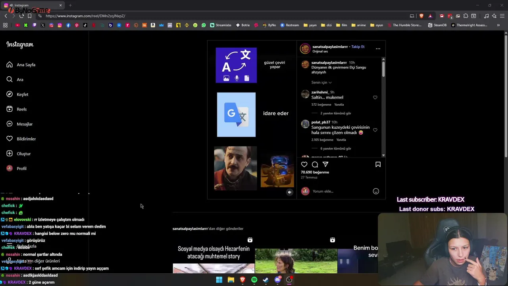Open Brave Rewards triangle icon
The width and height of the screenshot is (508, 286).
coord(430,16)
